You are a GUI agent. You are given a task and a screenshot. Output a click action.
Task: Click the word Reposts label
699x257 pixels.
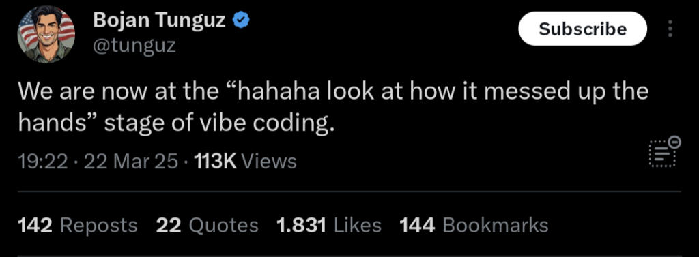pyautogui.click(x=98, y=225)
